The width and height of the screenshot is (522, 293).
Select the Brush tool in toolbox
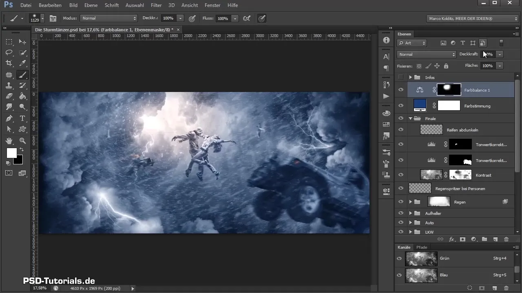[x=23, y=74]
